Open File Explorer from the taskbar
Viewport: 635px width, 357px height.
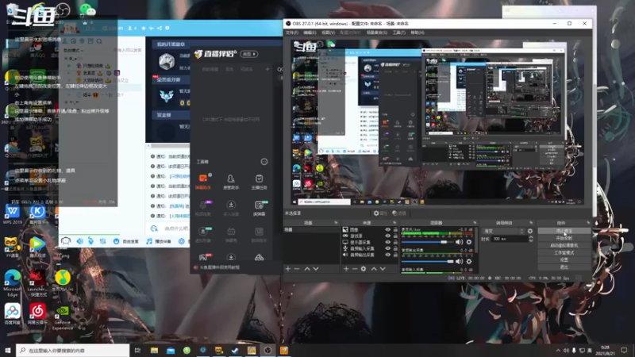click(154, 350)
